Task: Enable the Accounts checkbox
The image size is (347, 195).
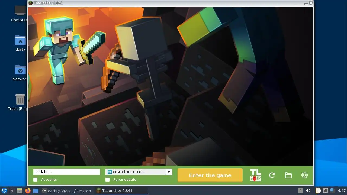Action: (x=35, y=180)
